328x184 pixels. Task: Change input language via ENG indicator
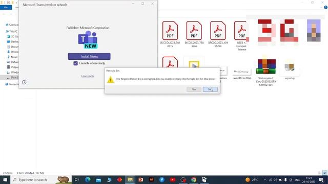[297, 180]
